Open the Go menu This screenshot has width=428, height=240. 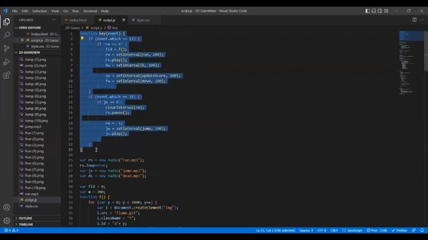[x=66, y=11]
